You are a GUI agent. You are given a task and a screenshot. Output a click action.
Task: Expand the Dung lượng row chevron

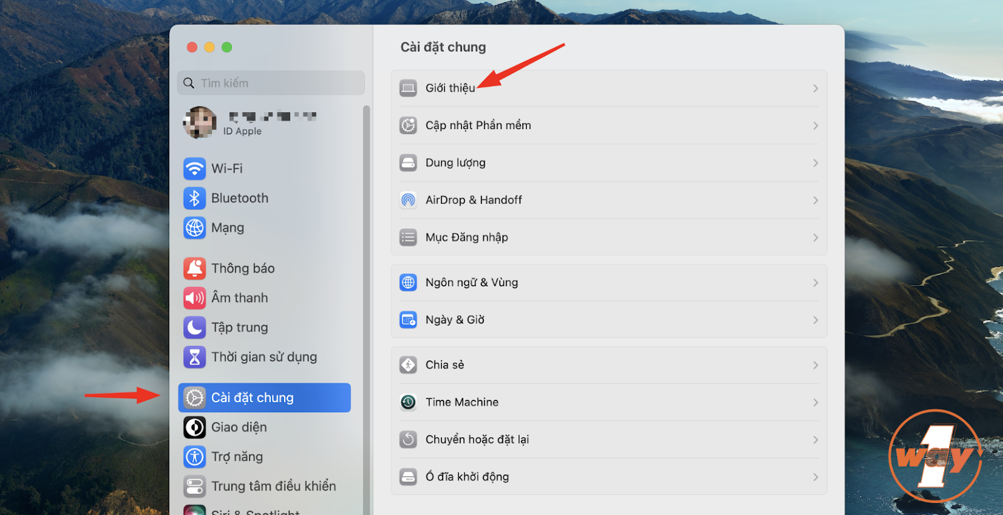[816, 163]
